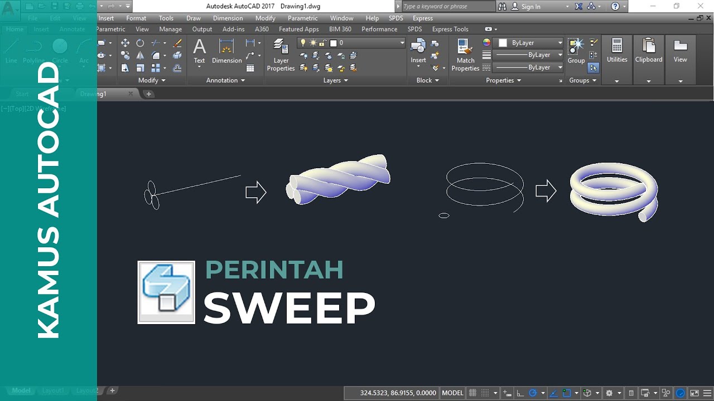Select the Stretch tool

[125, 68]
